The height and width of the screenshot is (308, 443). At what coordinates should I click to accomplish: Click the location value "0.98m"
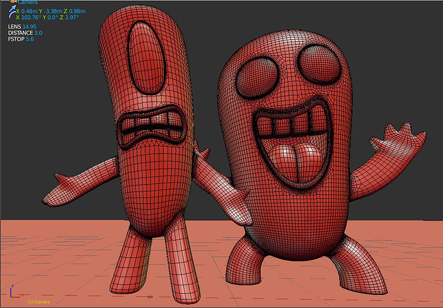click(76, 12)
